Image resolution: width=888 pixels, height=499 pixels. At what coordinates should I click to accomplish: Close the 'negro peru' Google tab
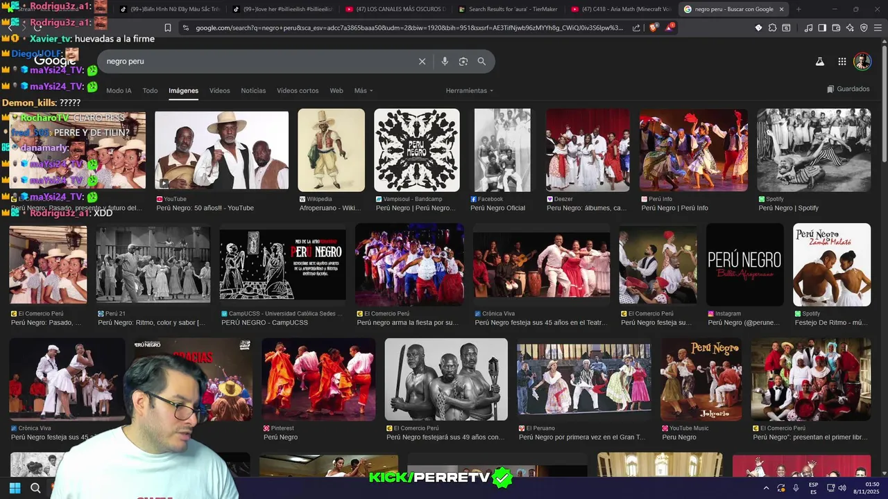click(782, 9)
